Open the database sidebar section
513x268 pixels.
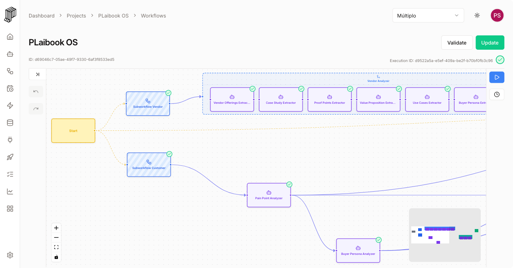coord(10,122)
